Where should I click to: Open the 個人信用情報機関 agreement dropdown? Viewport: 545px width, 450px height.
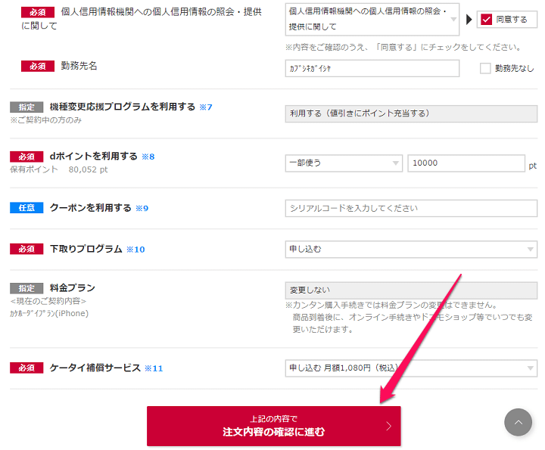point(372,20)
